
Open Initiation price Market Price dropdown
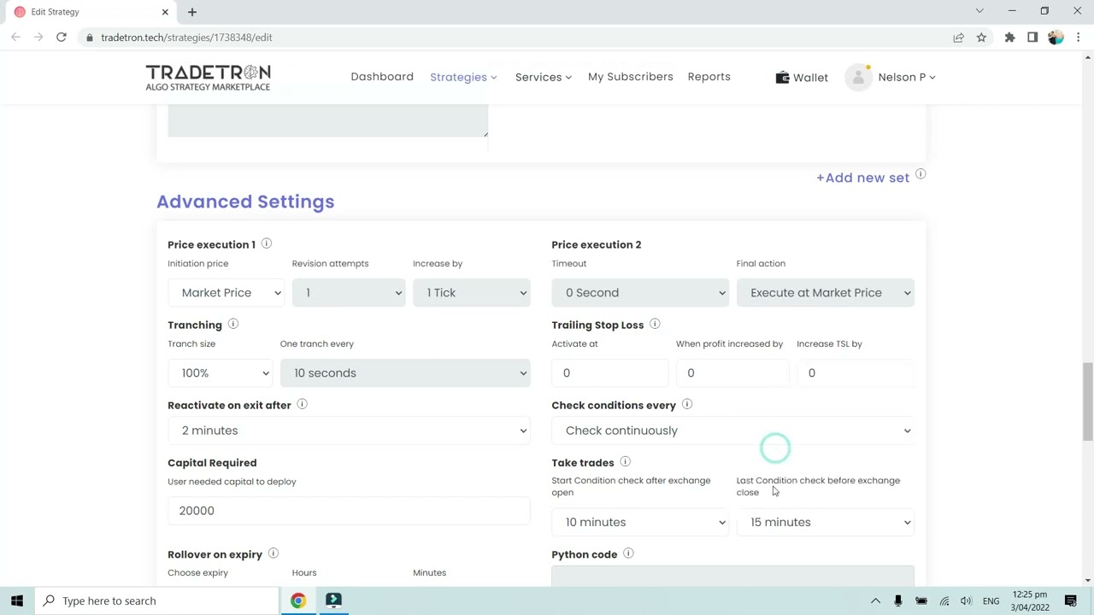click(227, 292)
